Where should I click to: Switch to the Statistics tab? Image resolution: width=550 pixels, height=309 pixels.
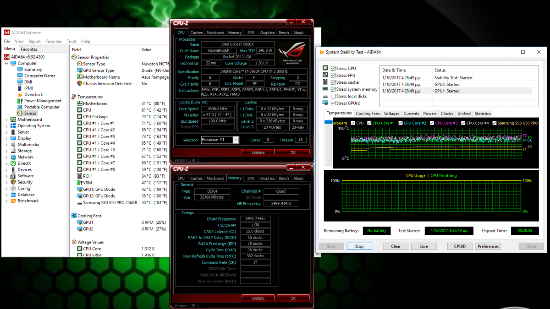click(x=483, y=114)
